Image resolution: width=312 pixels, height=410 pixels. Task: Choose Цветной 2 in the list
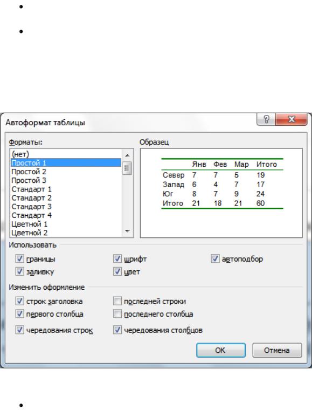(x=66, y=233)
